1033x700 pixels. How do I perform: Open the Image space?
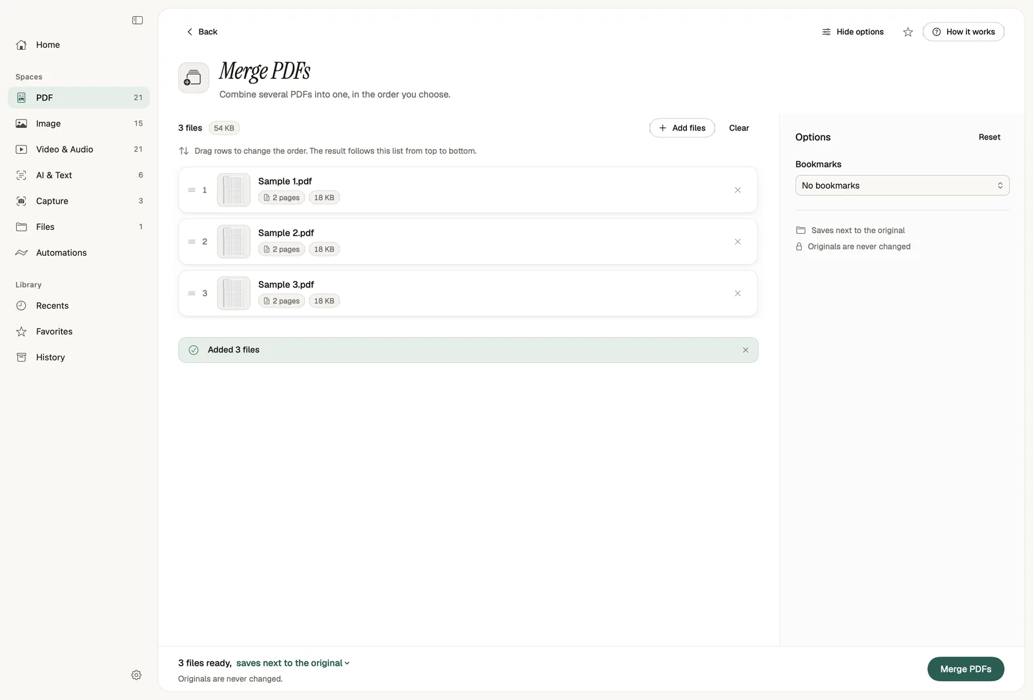tap(79, 123)
